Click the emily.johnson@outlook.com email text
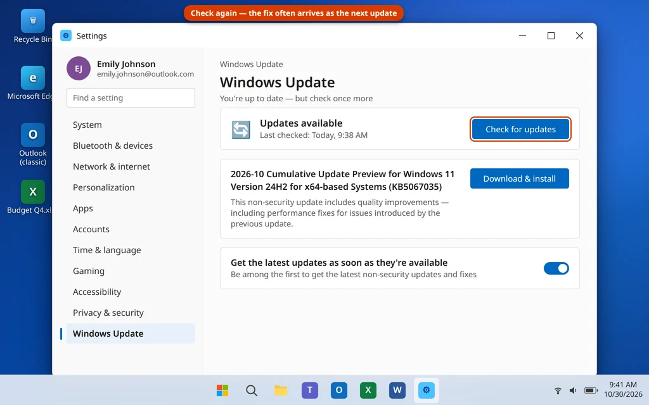Screen dimensions: 649x405 [x=145, y=74]
